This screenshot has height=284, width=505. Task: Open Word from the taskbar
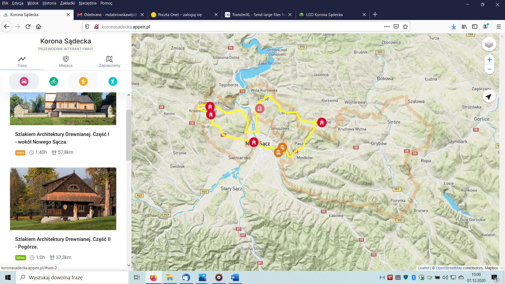pyautogui.click(x=235, y=277)
